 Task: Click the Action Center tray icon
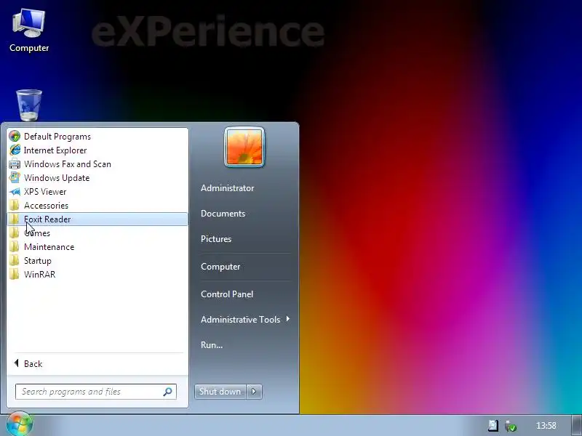coord(493,425)
